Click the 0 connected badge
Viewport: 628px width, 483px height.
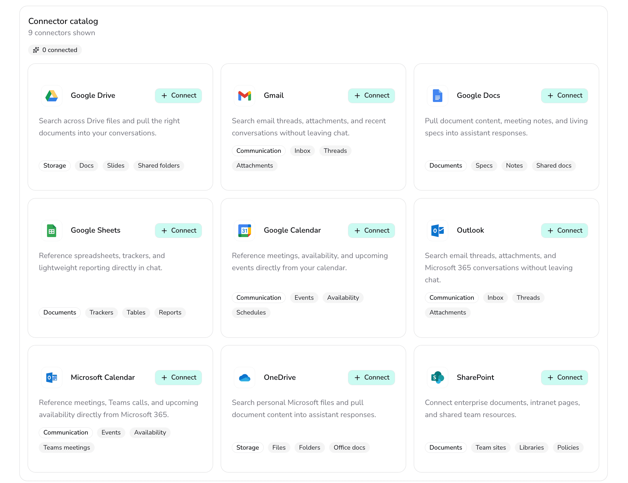[55, 50]
